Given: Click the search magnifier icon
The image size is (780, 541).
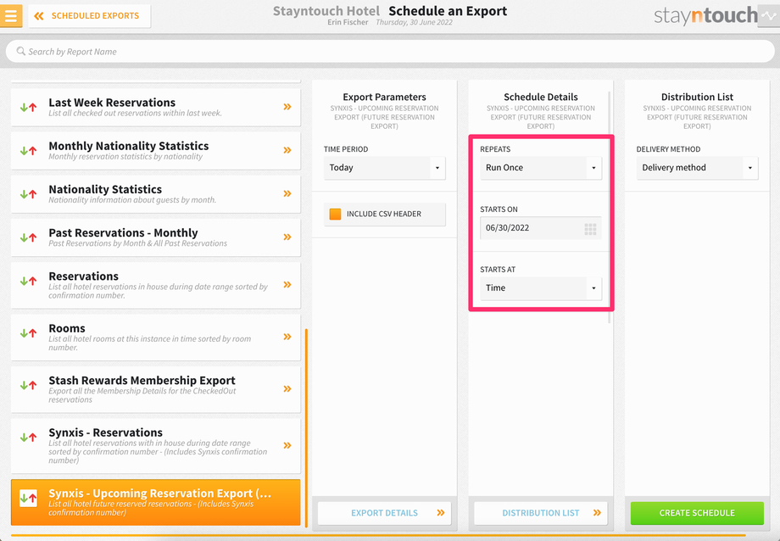Looking at the screenshot, I should (20, 51).
